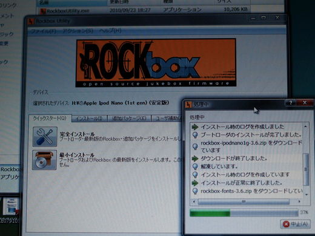Click the ブートローダのインストールが完了しました log entry
Image resolution: width=315 pixels, height=236 pixels.
click(251, 135)
